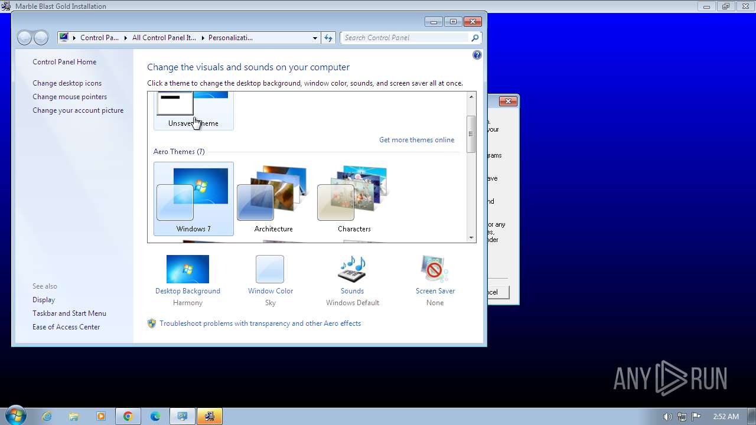The image size is (756, 425).
Task: Open the Help question mark icon
Action: point(477,55)
